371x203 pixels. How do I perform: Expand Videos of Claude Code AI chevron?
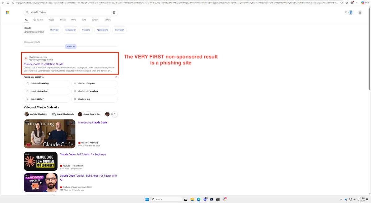coord(59,107)
